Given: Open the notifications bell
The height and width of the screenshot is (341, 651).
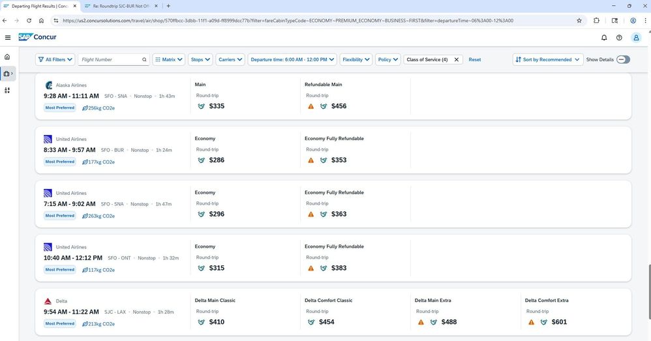Looking at the screenshot, I should pos(604,37).
